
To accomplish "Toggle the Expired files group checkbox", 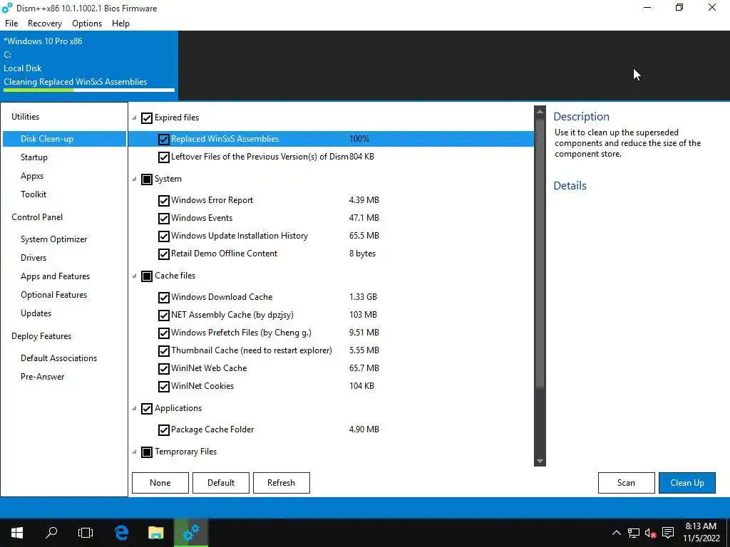I will 147,118.
